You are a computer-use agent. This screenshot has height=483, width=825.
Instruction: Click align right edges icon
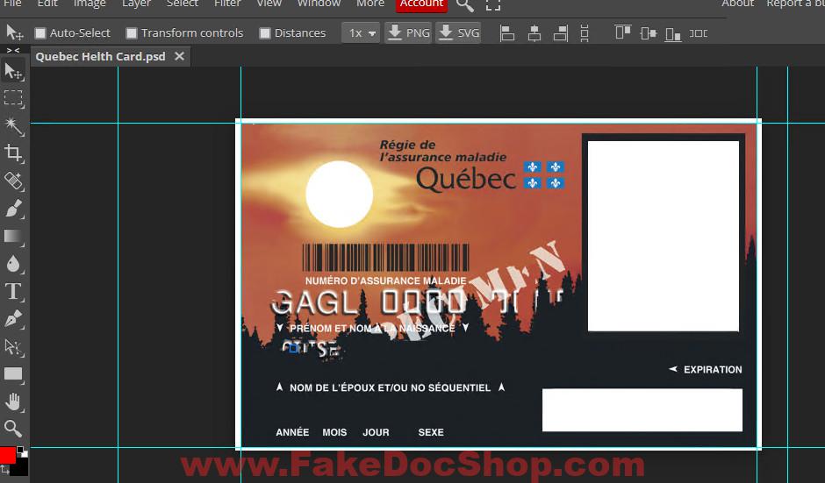point(561,33)
